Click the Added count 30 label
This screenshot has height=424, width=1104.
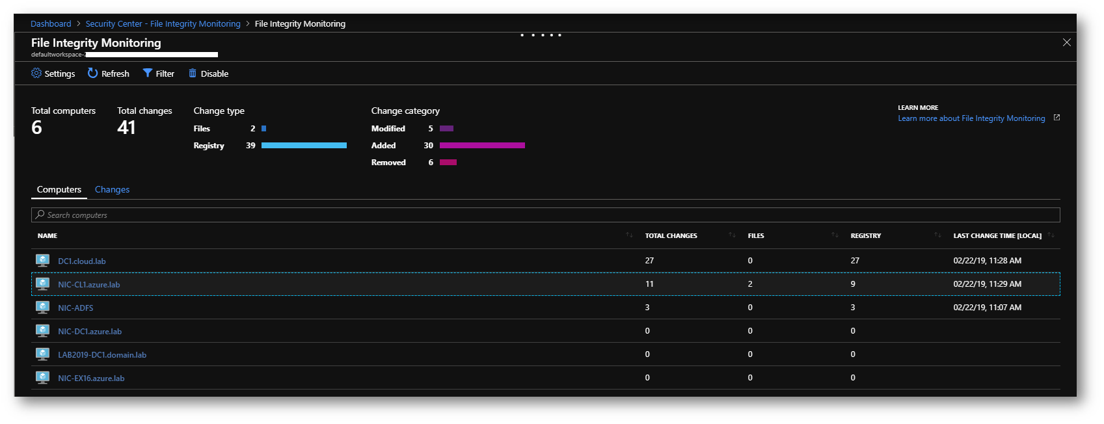pos(428,146)
